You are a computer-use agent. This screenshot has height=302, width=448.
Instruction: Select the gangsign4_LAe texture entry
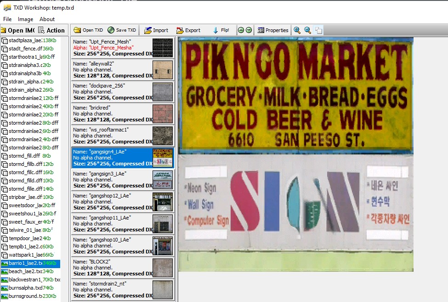[123, 158]
